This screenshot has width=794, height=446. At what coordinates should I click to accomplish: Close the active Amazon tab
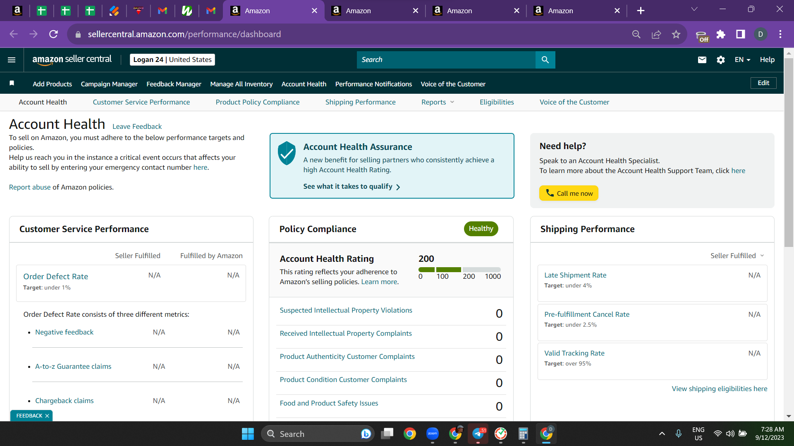(315, 11)
